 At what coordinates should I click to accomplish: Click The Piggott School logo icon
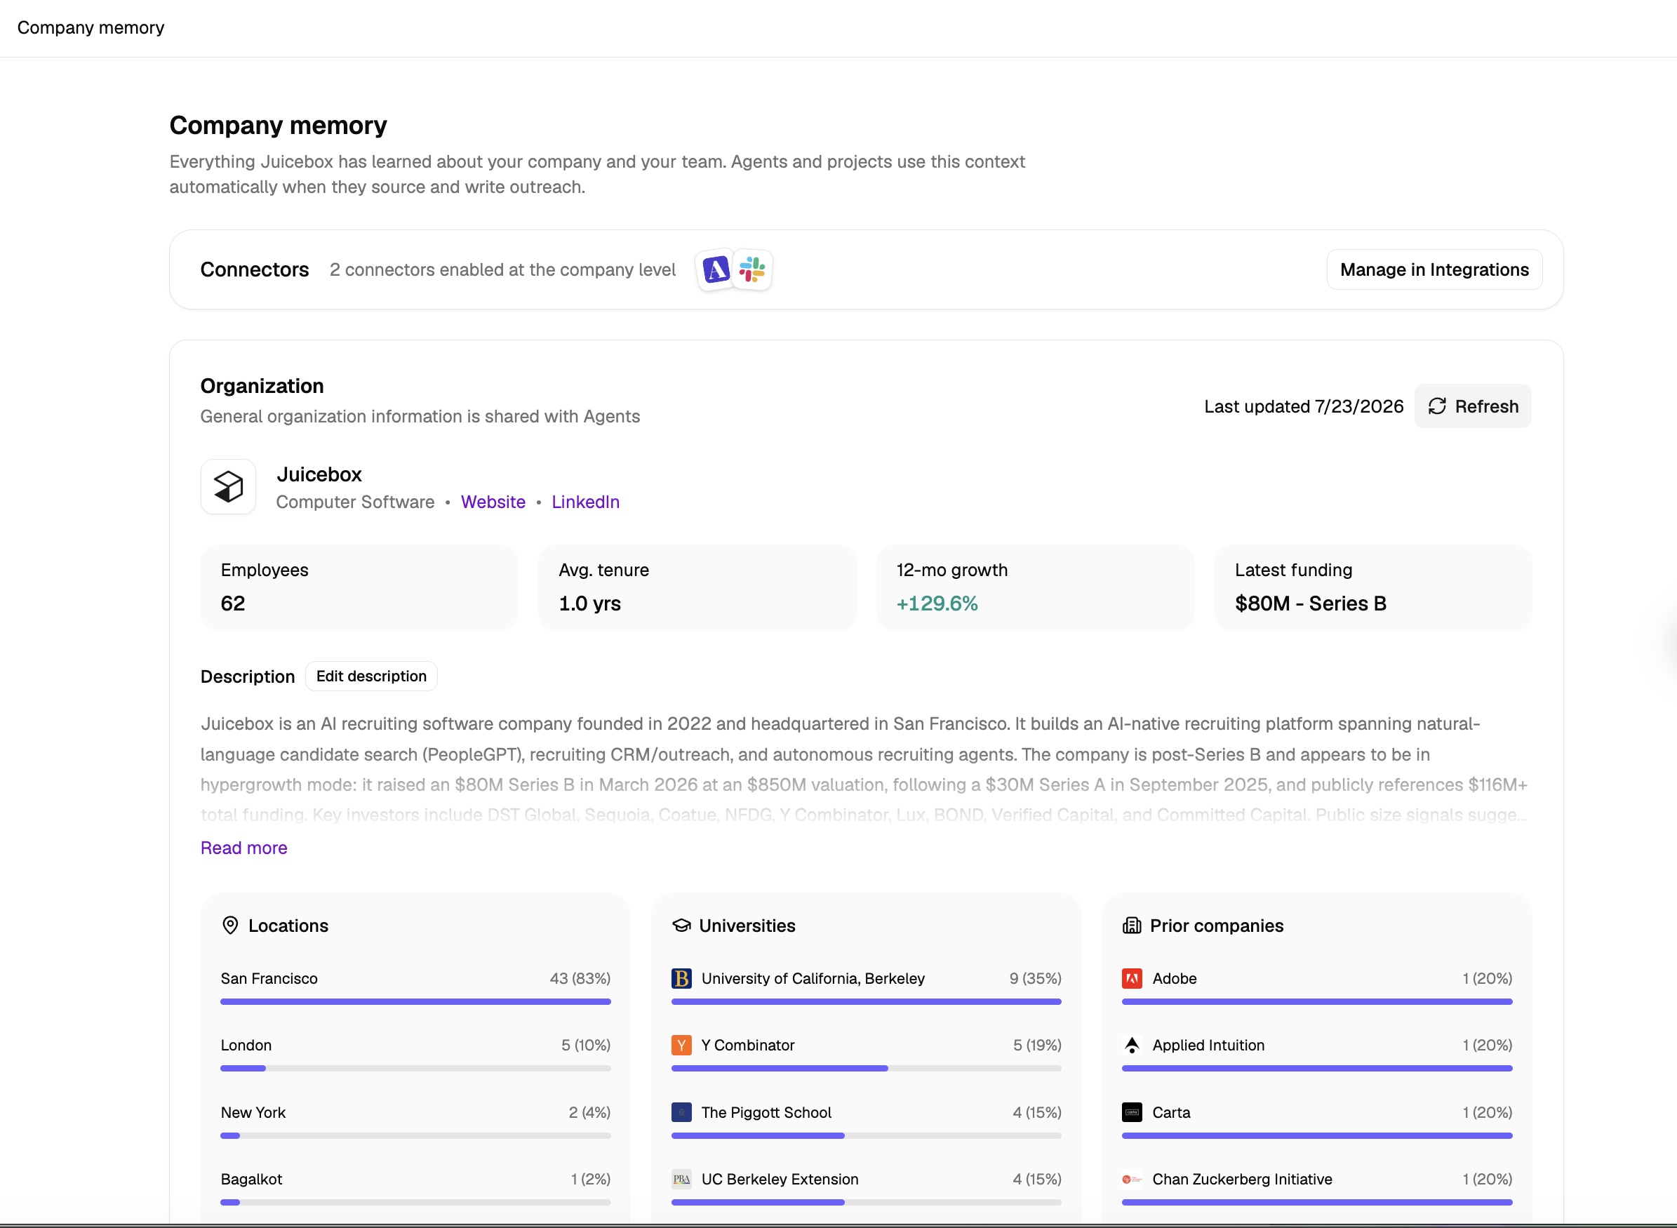pyautogui.click(x=681, y=1112)
